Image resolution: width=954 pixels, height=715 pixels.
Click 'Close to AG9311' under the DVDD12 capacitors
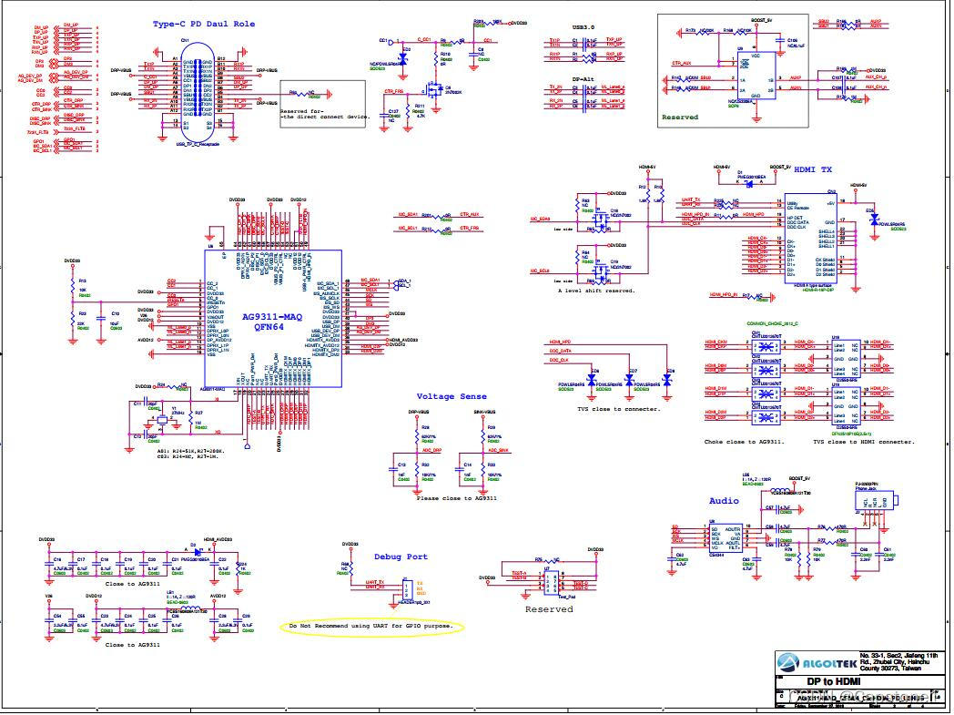(x=132, y=645)
